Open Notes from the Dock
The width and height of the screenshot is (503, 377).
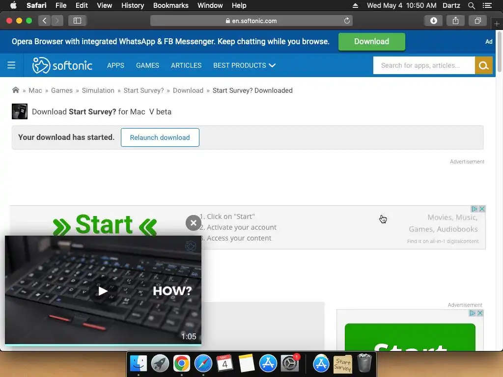[x=247, y=364]
